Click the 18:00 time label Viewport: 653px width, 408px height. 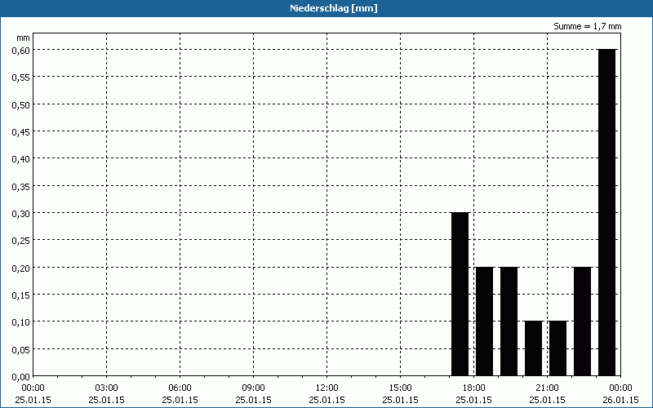(474, 388)
